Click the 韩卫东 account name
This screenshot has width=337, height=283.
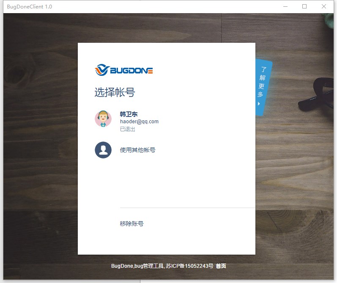(129, 114)
